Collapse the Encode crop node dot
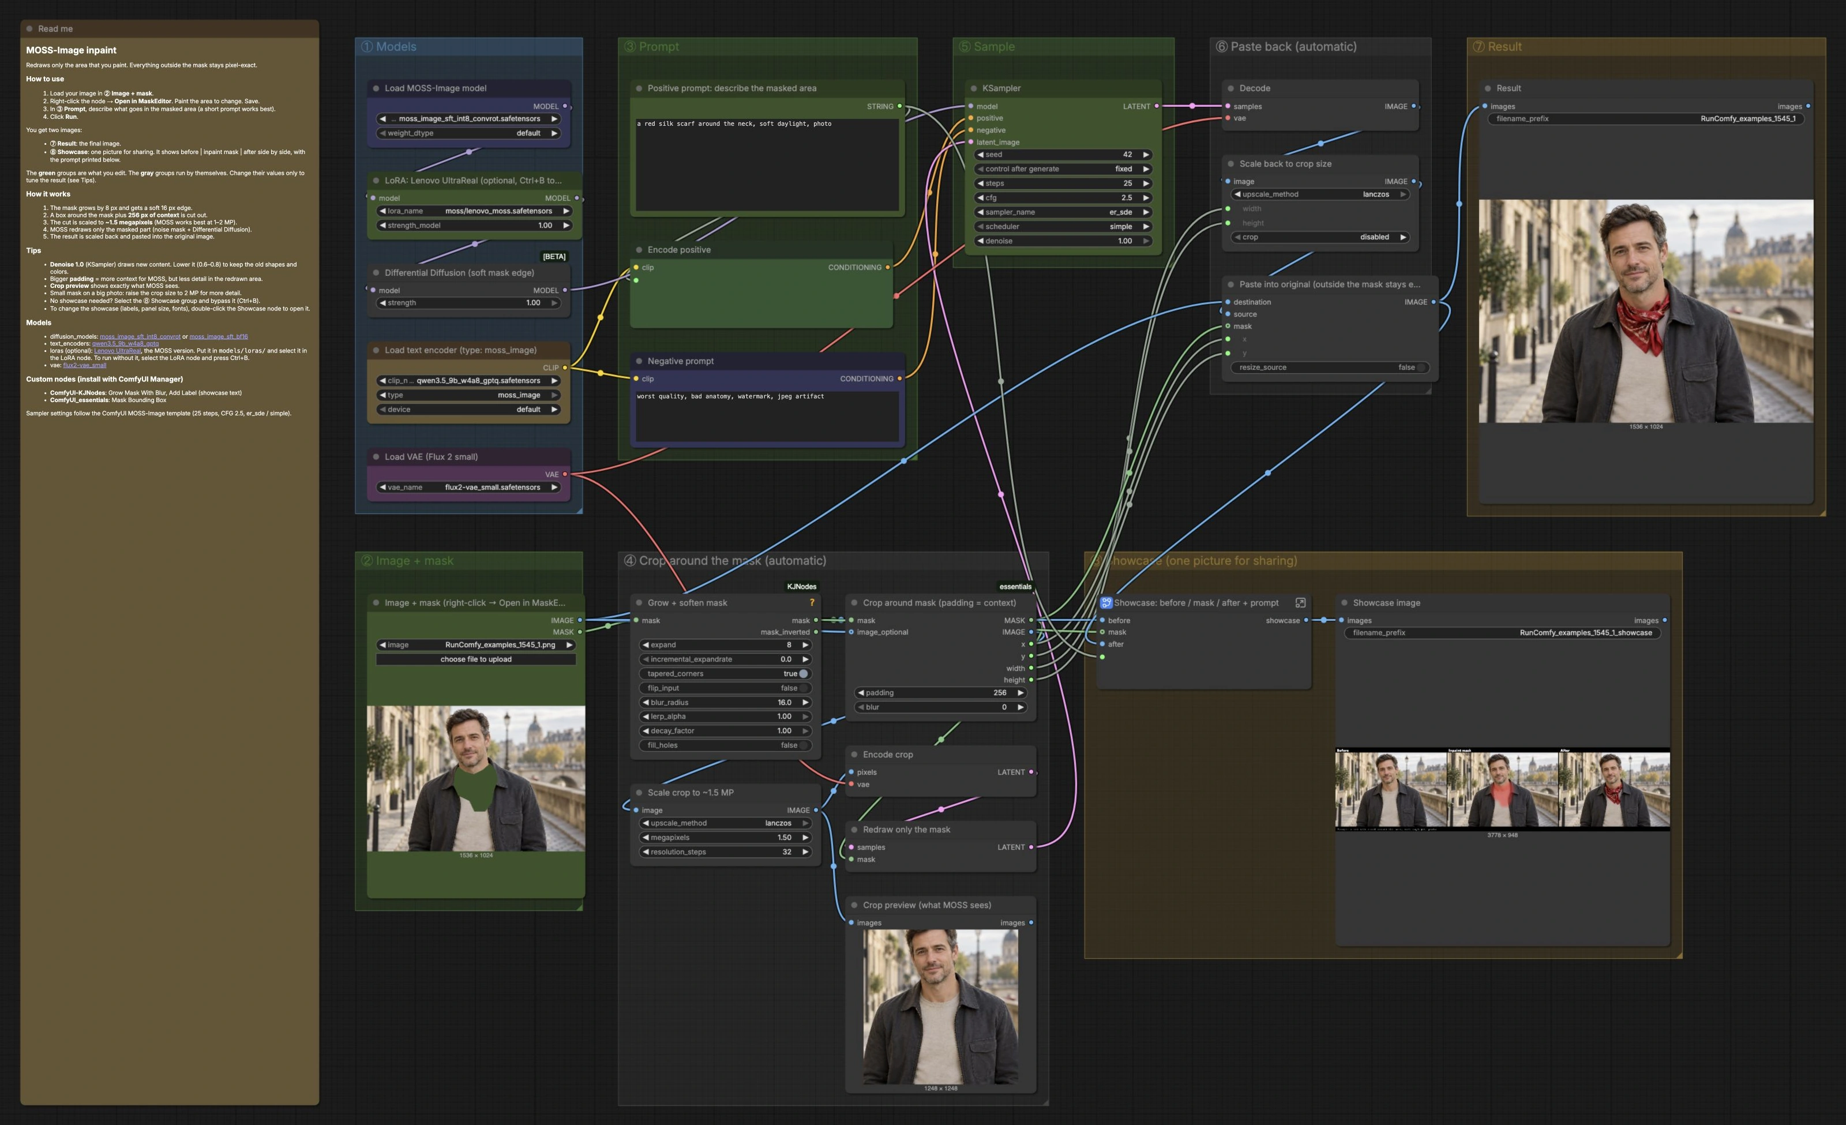 (853, 754)
